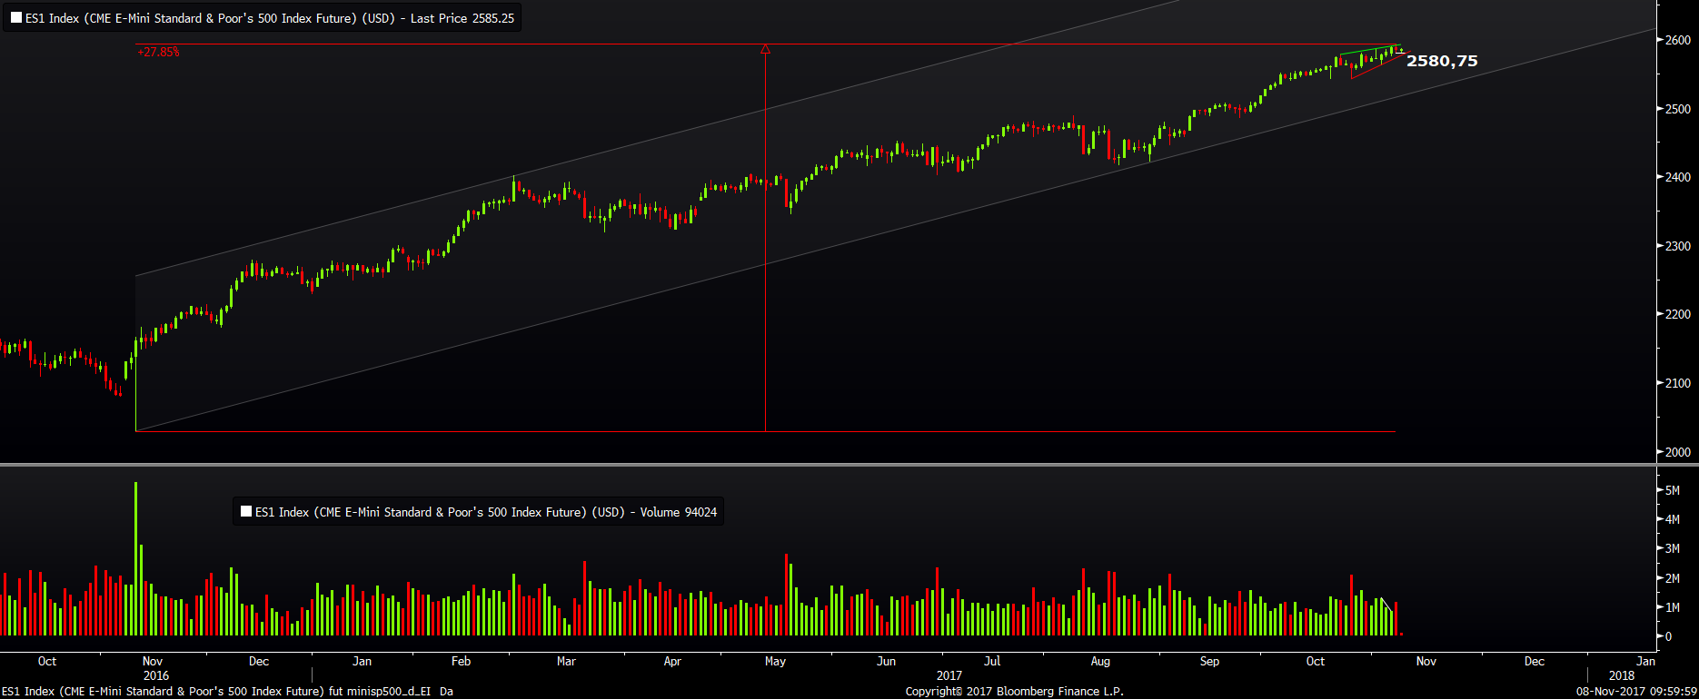Click the Copyright 2017 Bloomberg Finance L.P. notice
This screenshot has width=1699, height=699.
pos(1015,692)
